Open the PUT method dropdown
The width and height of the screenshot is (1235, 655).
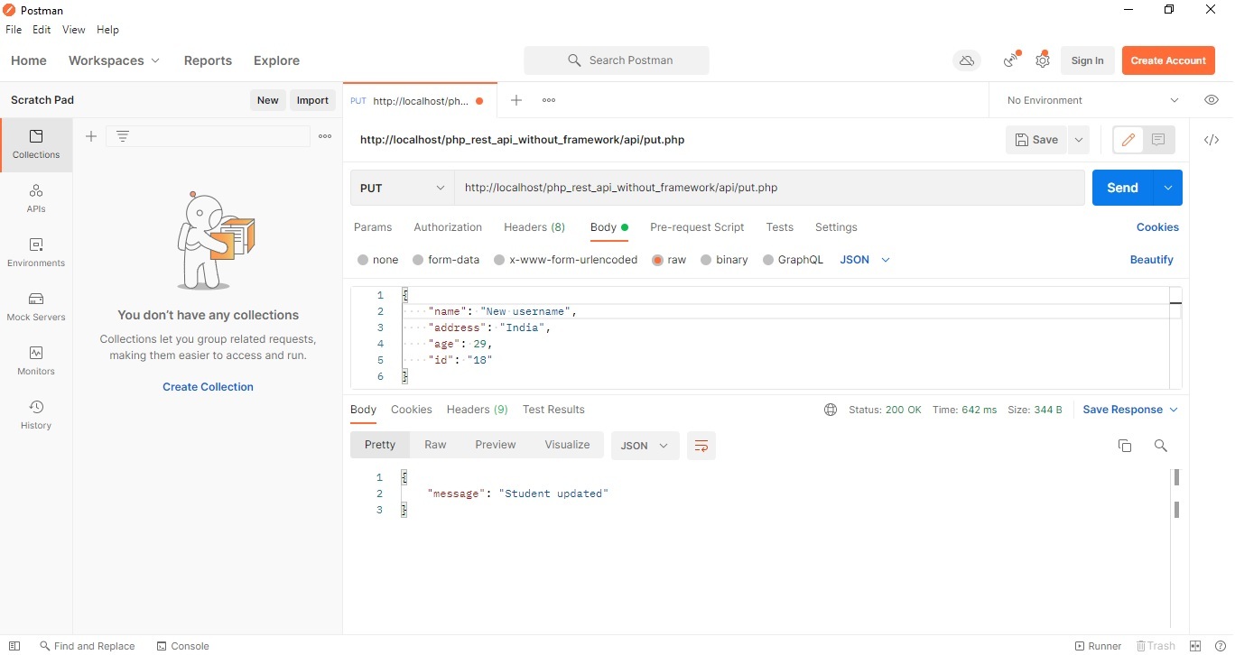point(403,188)
